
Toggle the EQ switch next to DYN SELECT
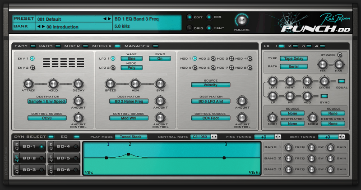tap(77, 137)
